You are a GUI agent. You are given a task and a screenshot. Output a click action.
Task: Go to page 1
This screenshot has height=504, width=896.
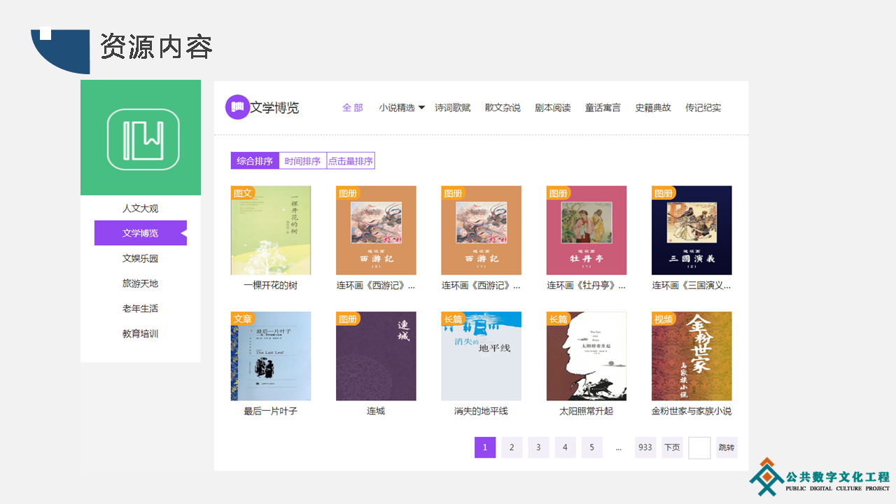click(x=485, y=447)
